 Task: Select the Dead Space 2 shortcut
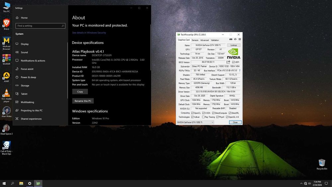(x=6, y=130)
